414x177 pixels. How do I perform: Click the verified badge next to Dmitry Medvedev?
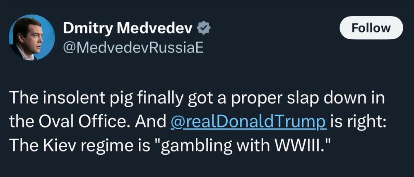pyautogui.click(x=205, y=28)
